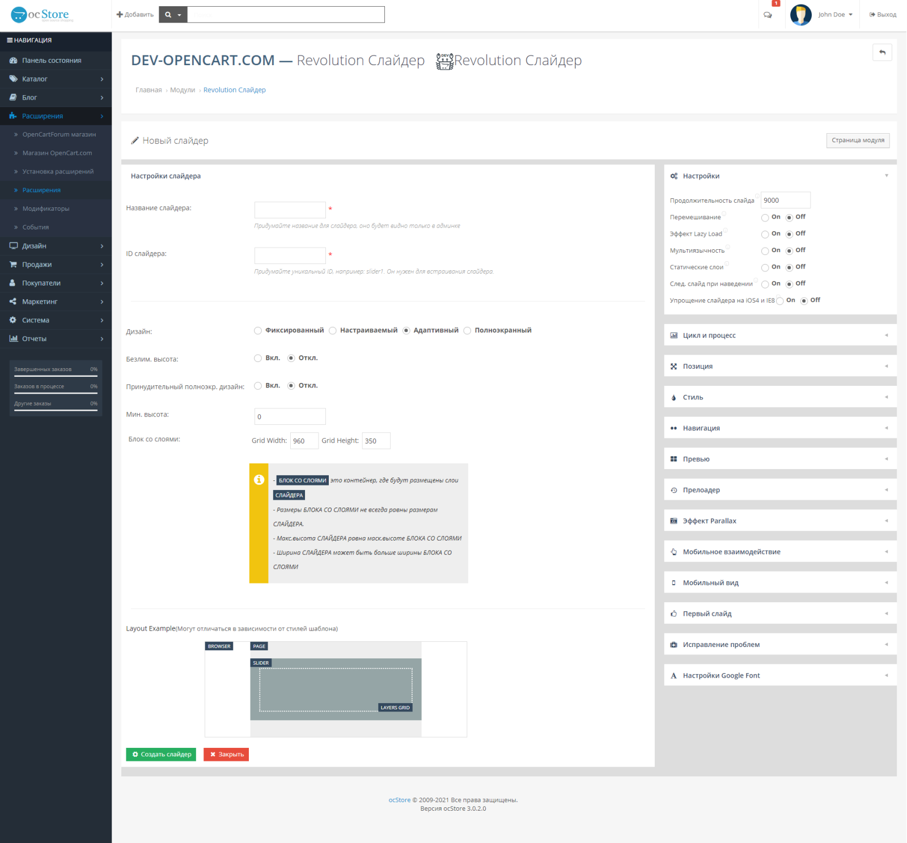Image resolution: width=907 pixels, height=843 pixels.
Task: Open the search type dropdown caret
Action: [x=179, y=15]
